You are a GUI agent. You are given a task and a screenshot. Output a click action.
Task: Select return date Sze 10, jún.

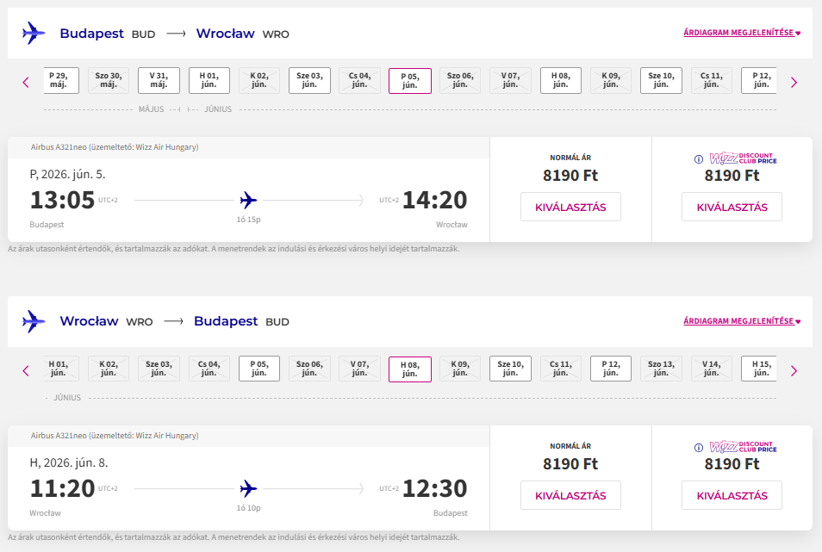(x=511, y=369)
